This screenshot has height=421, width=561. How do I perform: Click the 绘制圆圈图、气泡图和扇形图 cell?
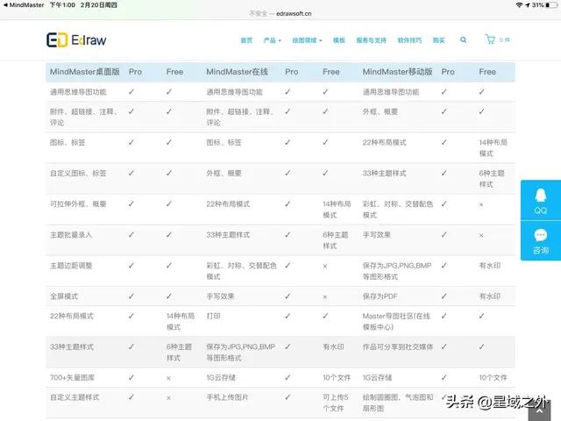coord(398,403)
